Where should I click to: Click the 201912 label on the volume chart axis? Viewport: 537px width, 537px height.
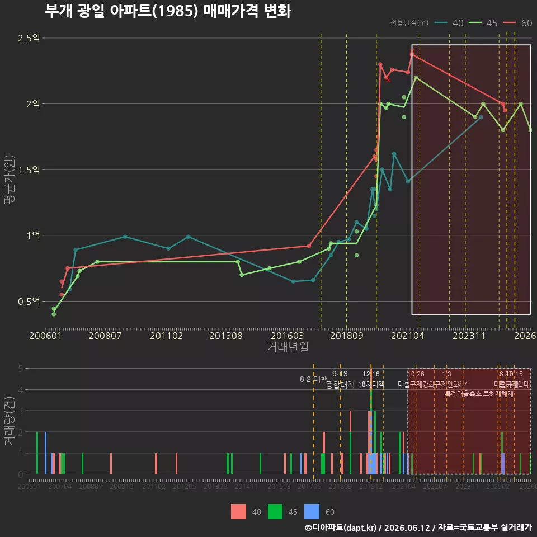point(371,486)
